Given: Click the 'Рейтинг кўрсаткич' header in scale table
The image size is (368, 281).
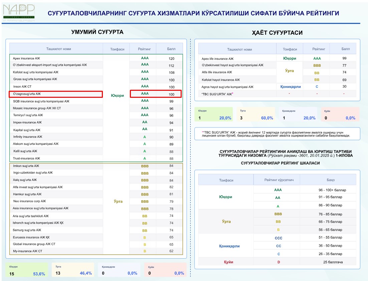Looking at the screenshot, I should pos(277,180).
